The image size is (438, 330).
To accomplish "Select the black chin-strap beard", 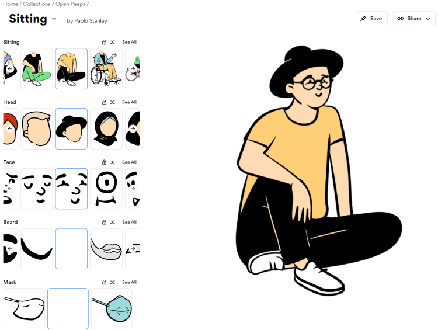I will coord(37,249).
